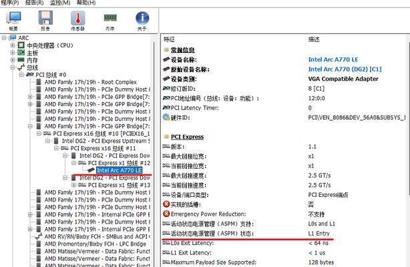This screenshot has width=410, height=267.
Task: Click the VGA Compatible Adapter value
Action: pyautogui.click(x=343, y=79)
